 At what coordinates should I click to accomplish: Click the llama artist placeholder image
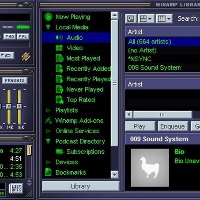coord(150,168)
